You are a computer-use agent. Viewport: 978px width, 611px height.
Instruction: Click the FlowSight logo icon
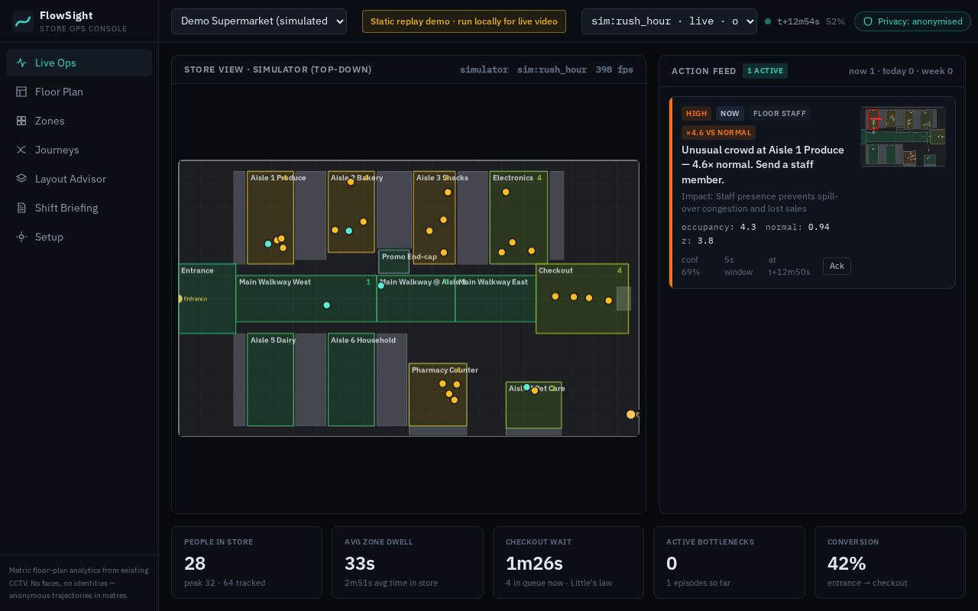coord(23,21)
